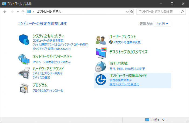
Task: Click 設定の提案の表示 link
Action: [x=121, y=80]
